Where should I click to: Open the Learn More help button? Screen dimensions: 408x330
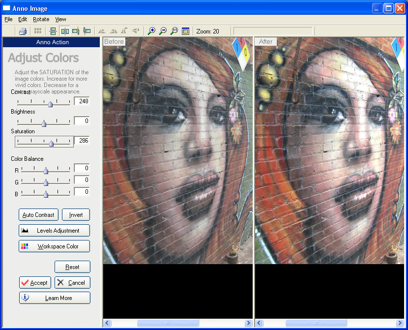(x=55, y=298)
